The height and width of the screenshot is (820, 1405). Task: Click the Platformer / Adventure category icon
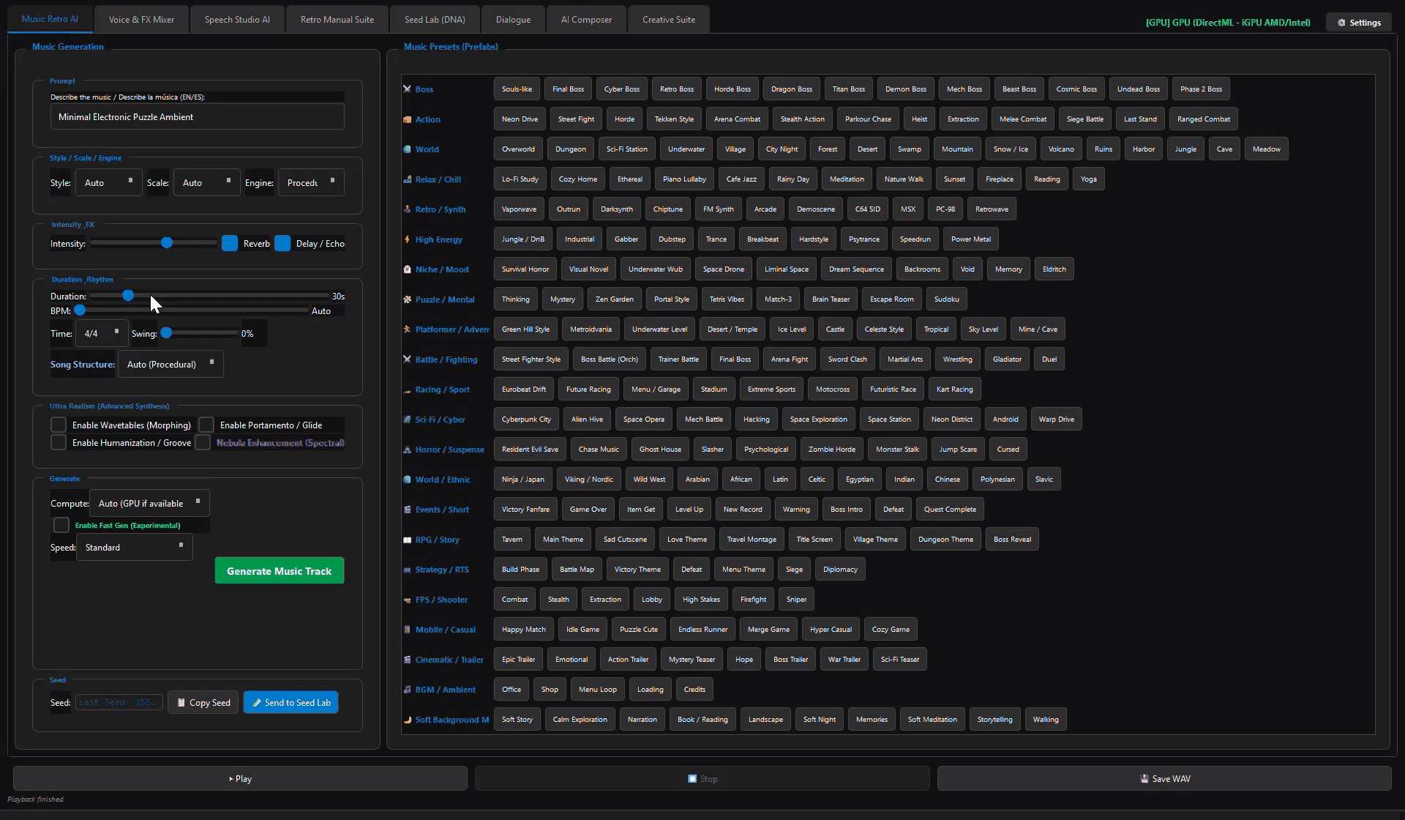[x=407, y=329]
